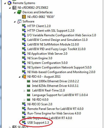
Task: Select NI System Configuration Network Support 5.0.0
Action: [x=59, y=67]
